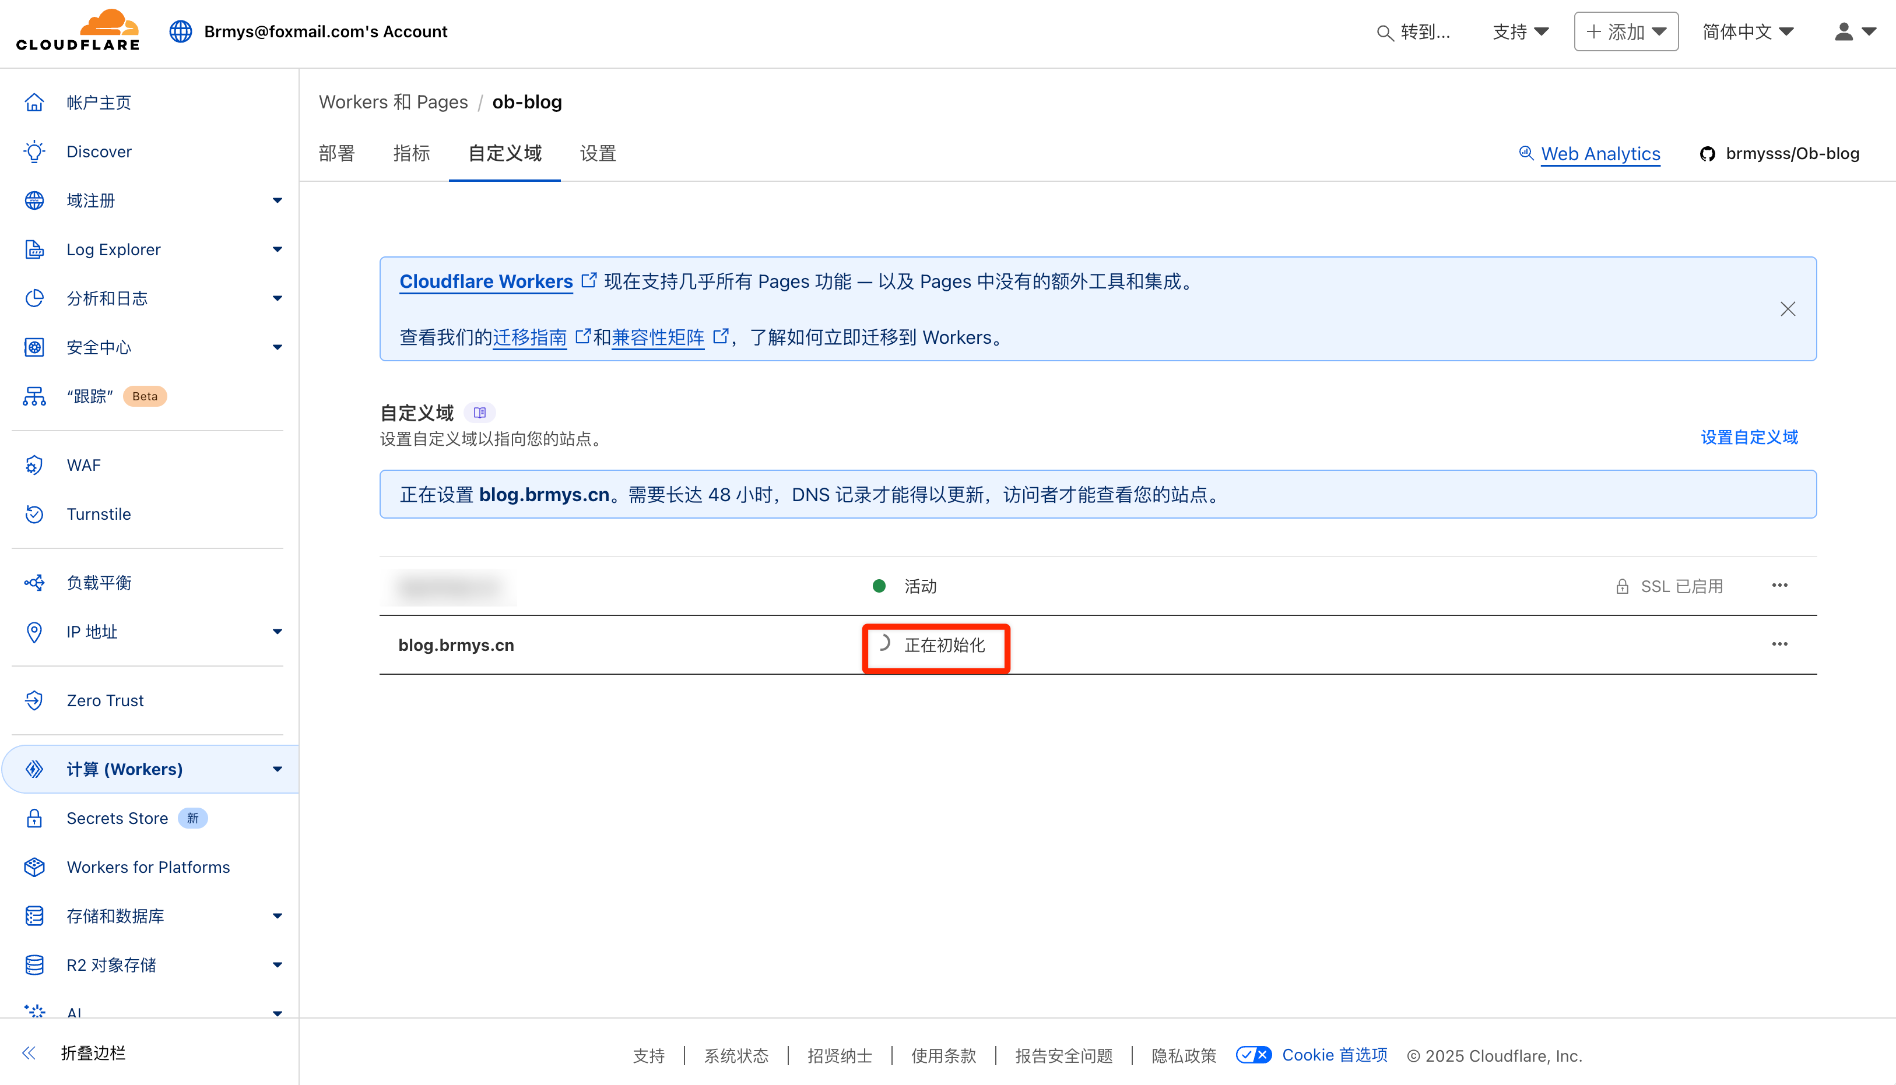The width and height of the screenshot is (1896, 1085).
Task: Click the 计算 (Workers) diamond icon
Action: coord(34,769)
